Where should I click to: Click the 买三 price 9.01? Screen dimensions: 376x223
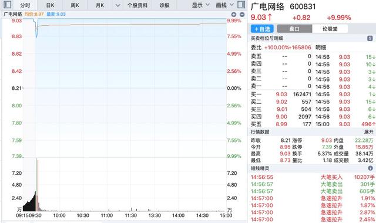coord(282,109)
